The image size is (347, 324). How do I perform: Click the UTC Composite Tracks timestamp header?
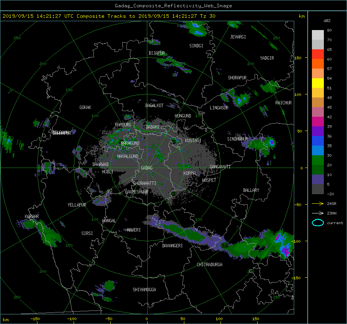(109, 16)
